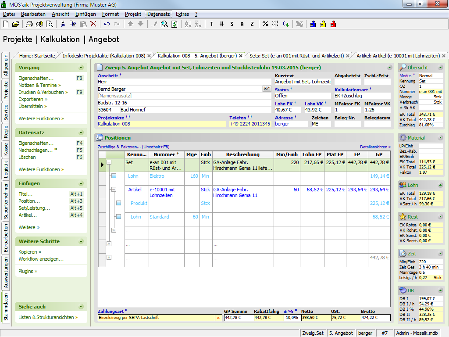The height and width of the screenshot is (337, 449).
Task: Click the Print preview magnifier icon
Action: click(50, 24)
